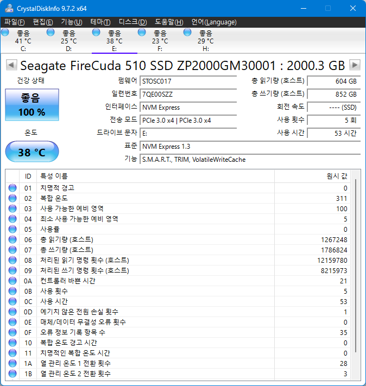Click total host reads value 604 GB
This screenshot has height=386, width=366.
click(x=334, y=81)
